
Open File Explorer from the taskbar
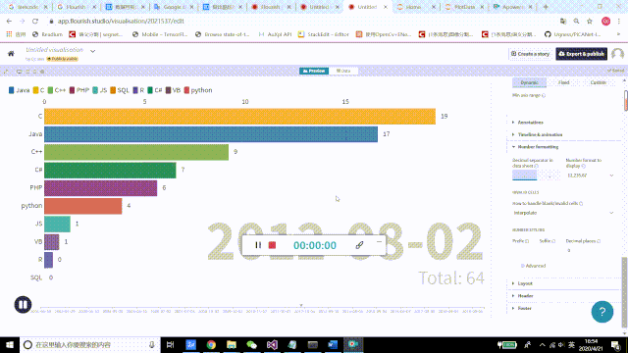(232, 344)
